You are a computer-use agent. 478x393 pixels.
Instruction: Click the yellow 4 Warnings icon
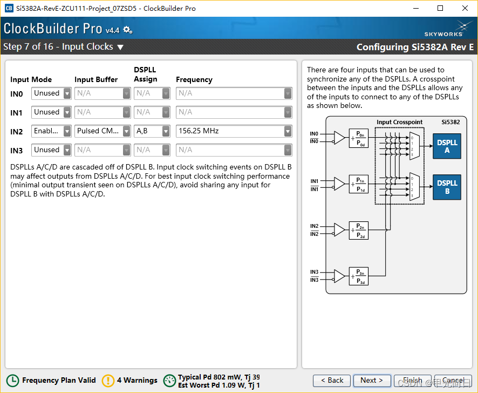coord(108,380)
